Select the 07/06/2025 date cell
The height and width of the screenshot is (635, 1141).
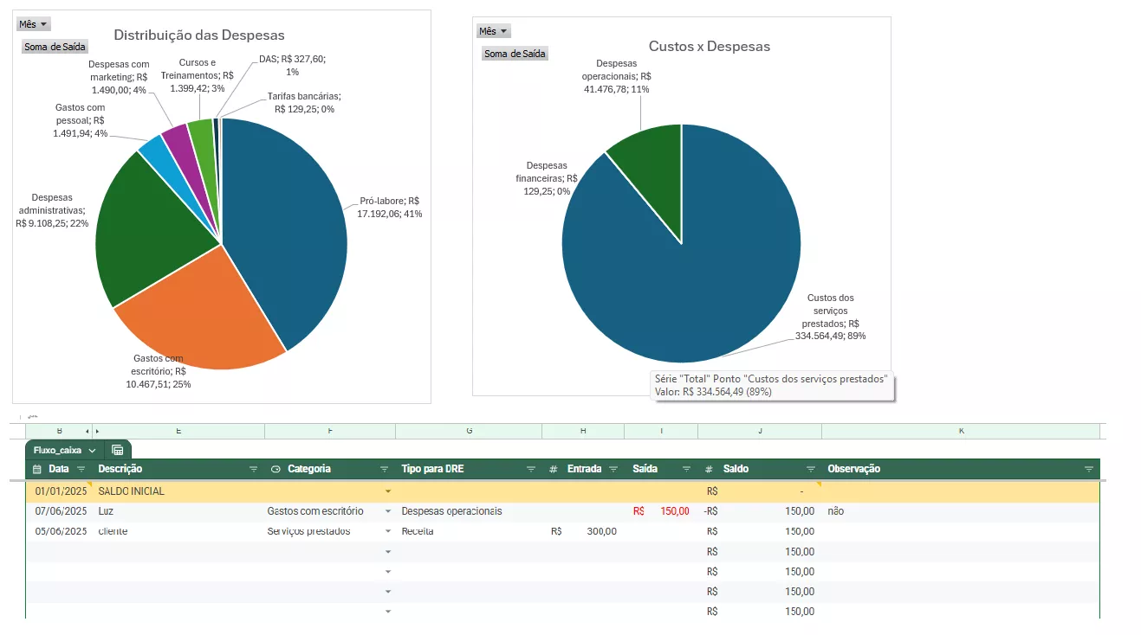coord(59,511)
